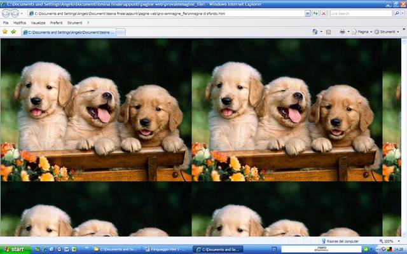Viewport: 407px width, 254px height.
Task: Expand the address bar dropdown arrow
Action: (x=308, y=13)
